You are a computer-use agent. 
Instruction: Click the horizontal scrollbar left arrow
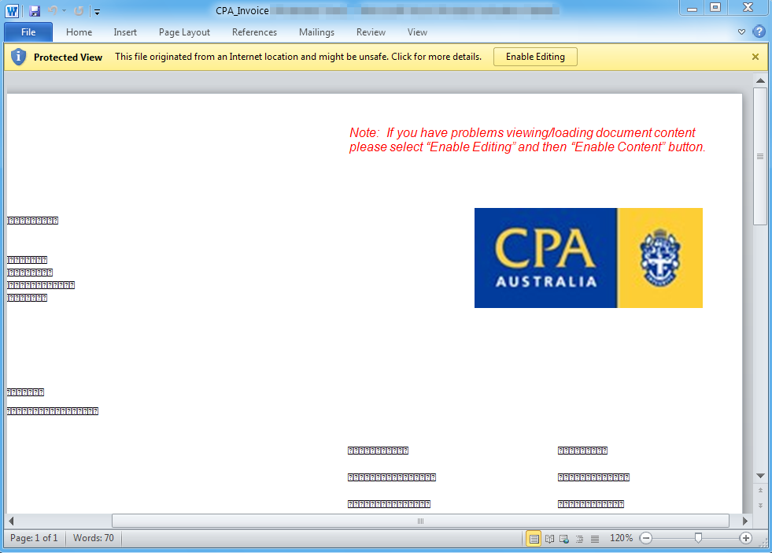11,521
